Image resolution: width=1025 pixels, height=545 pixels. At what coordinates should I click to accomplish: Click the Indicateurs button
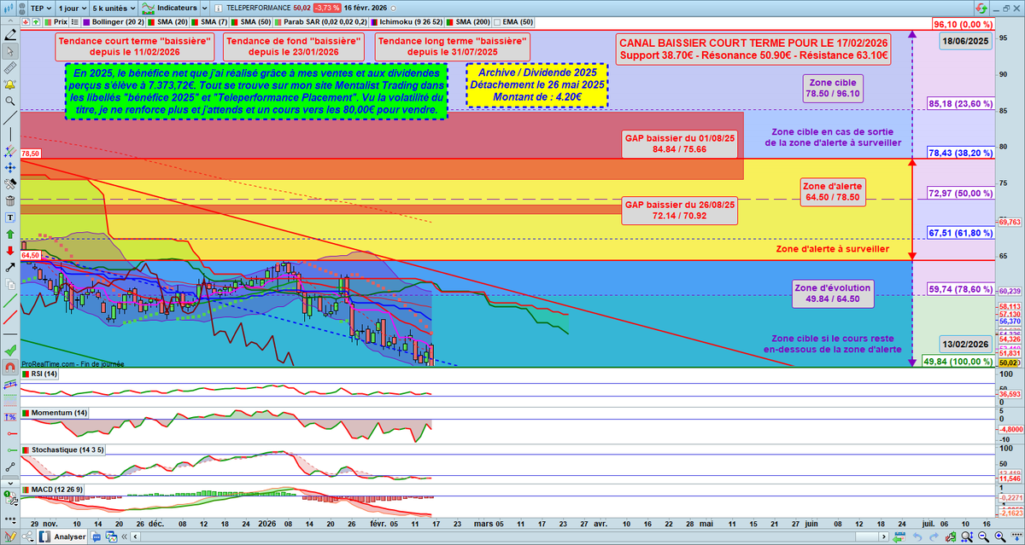click(x=169, y=8)
